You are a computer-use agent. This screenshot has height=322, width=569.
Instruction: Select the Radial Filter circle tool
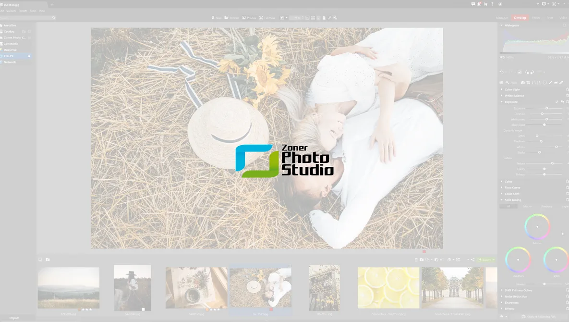point(545,82)
